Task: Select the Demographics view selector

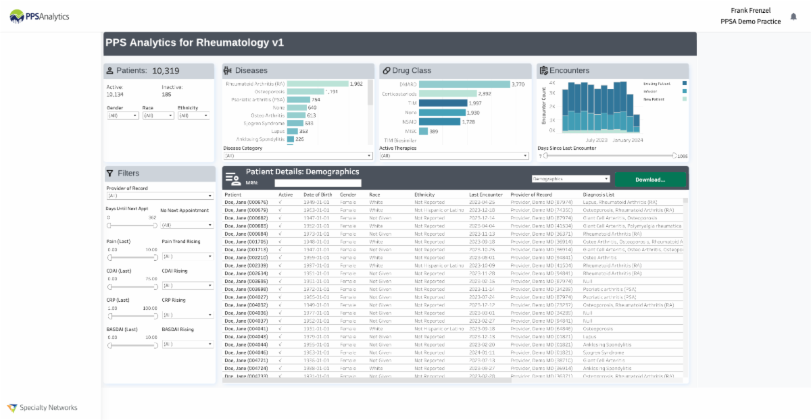Action: click(x=570, y=178)
